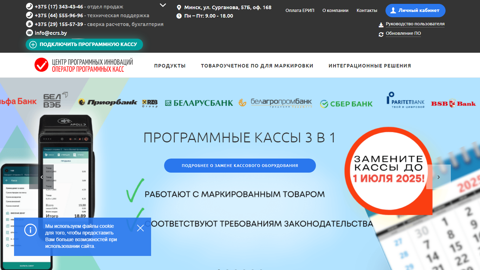Close the cookie notification banner

[141, 228]
